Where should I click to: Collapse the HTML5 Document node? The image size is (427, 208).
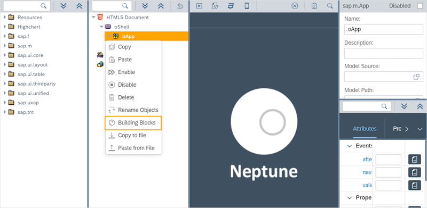tap(94, 18)
